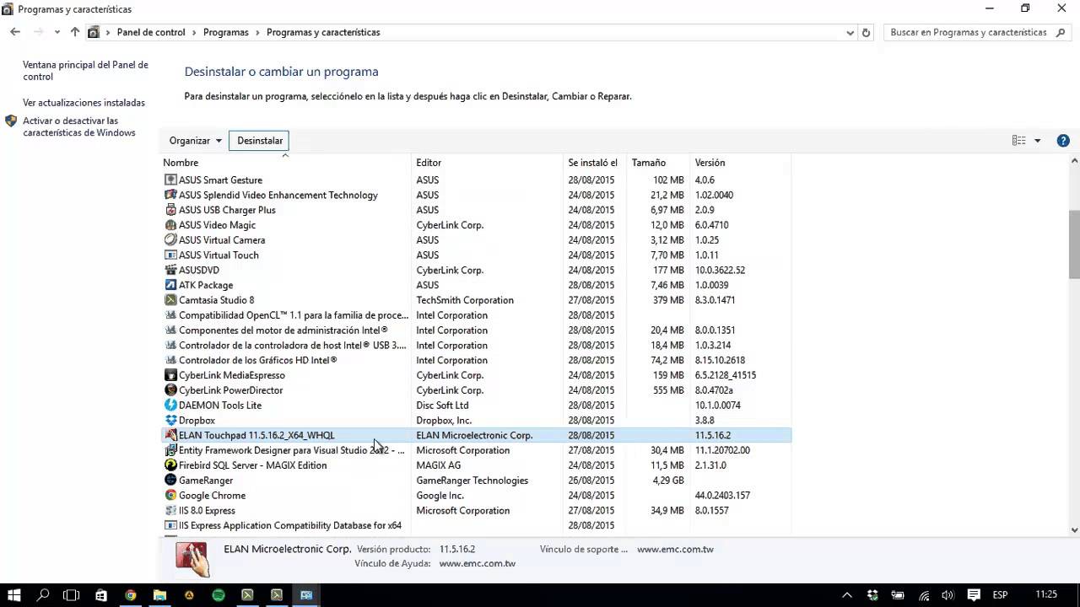The height and width of the screenshot is (607, 1080).
Task: Select the Firebird SQL Server icon
Action: pyautogui.click(x=170, y=465)
